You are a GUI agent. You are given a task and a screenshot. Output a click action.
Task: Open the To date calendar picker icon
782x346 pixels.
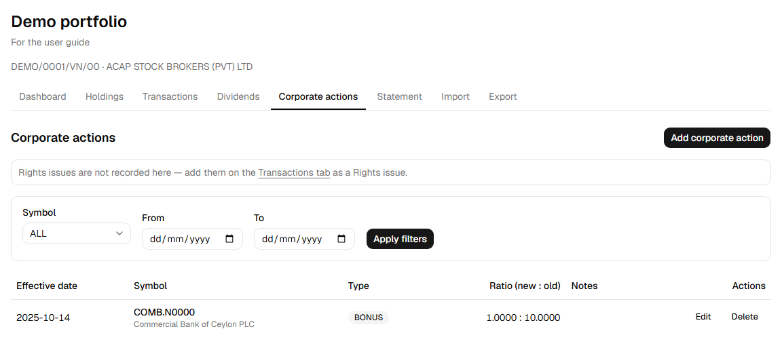[x=341, y=239]
